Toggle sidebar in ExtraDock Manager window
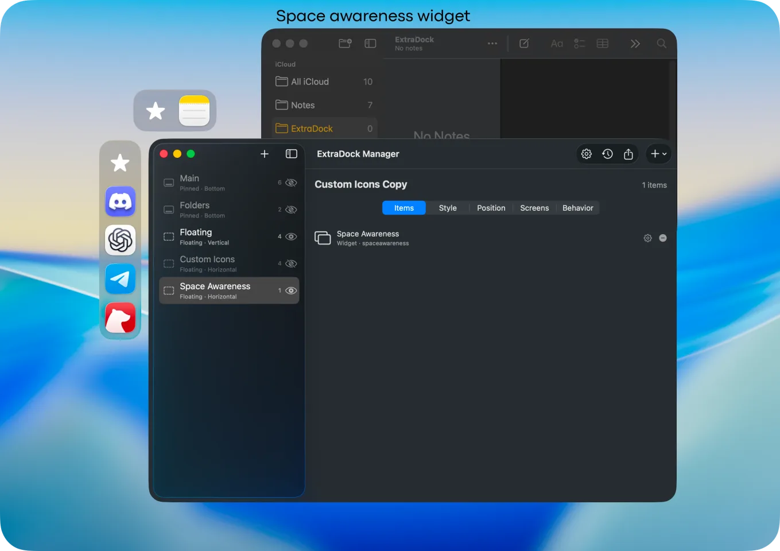The height and width of the screenshot is (551, 780). tap(292, 154)
